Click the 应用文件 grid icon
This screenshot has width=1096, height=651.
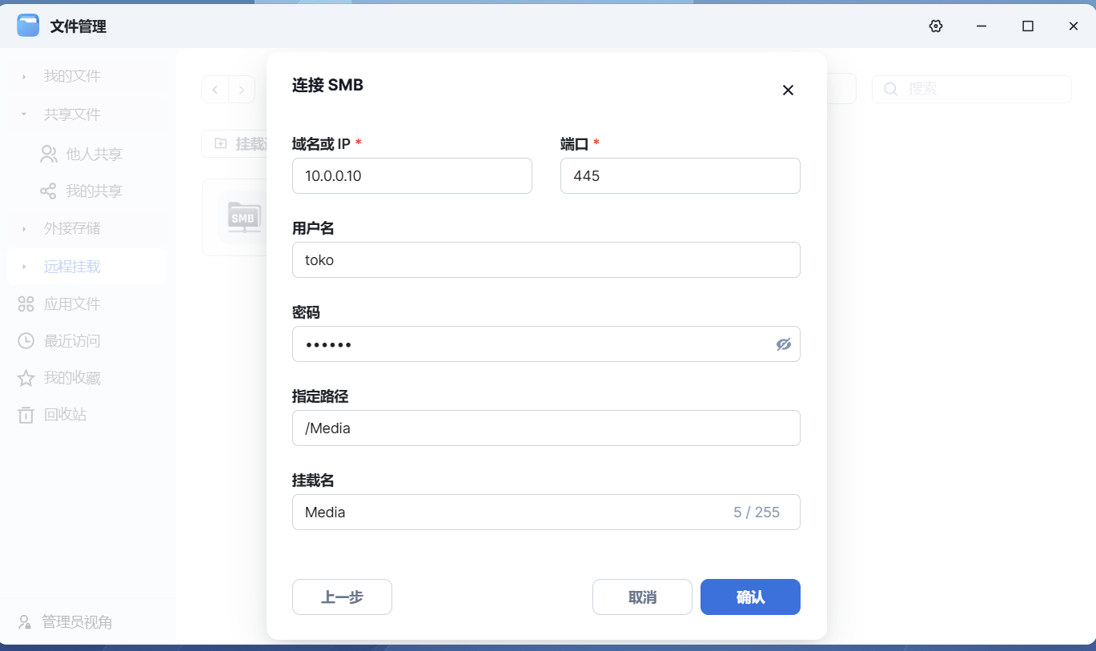[26, 303]
